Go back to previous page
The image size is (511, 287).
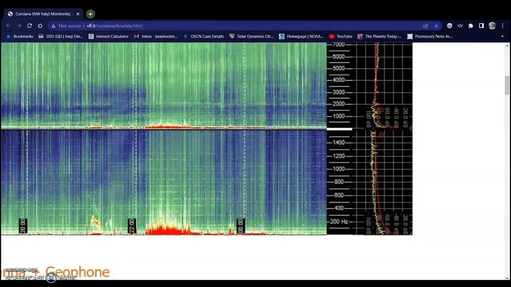point(8,26)
